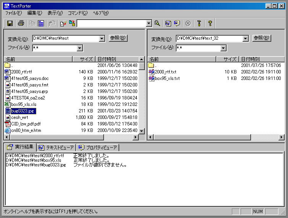Click the convert single file toolbar icon

[63, 23]
